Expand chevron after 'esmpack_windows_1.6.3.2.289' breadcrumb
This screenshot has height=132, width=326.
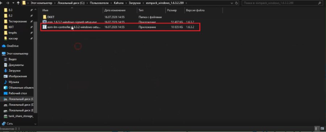[186, 3]
